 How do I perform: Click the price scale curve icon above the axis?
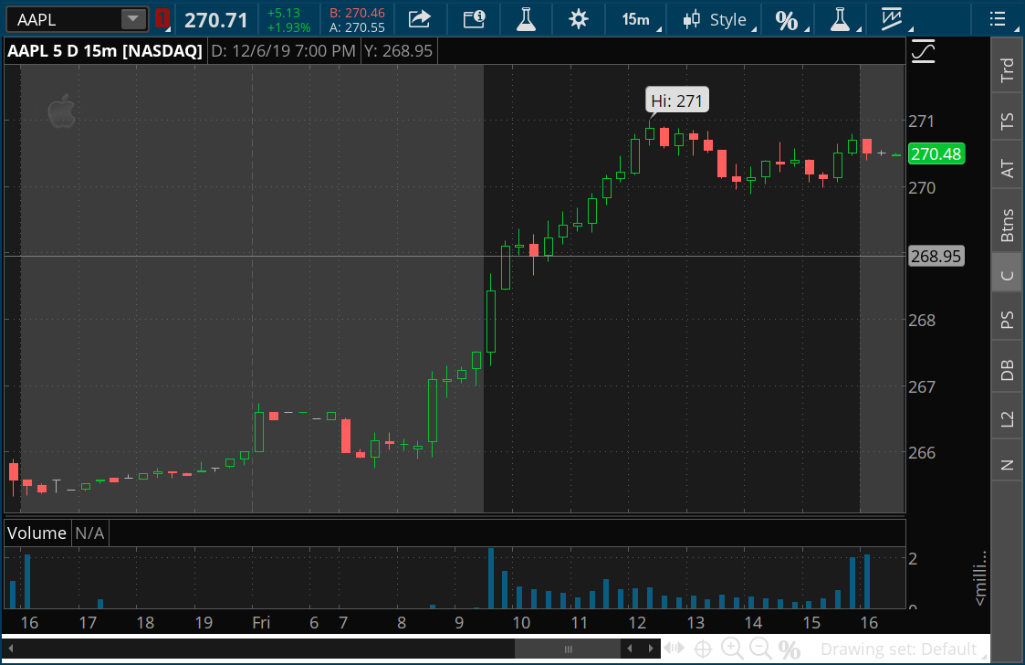923,51
